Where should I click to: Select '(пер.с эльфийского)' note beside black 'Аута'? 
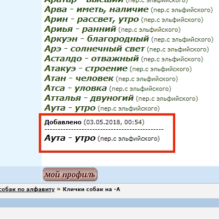coord(129,139)
